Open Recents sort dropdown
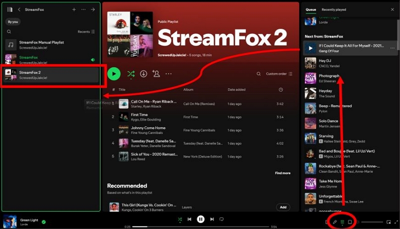 (x=86, y=31)
